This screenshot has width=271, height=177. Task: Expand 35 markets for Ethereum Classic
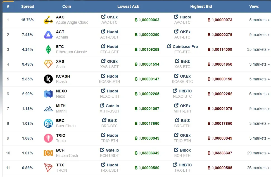258,49
